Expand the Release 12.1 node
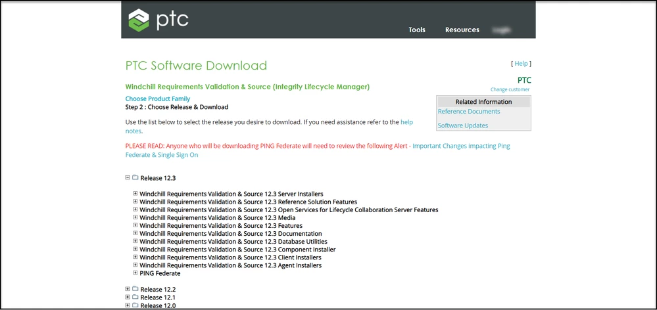The height and width of the screenshot is (310, 657). pyautogui.click(x=128, y=297)
